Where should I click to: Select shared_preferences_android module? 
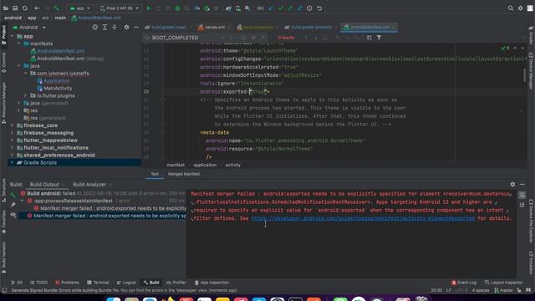(x=59, y=155)
